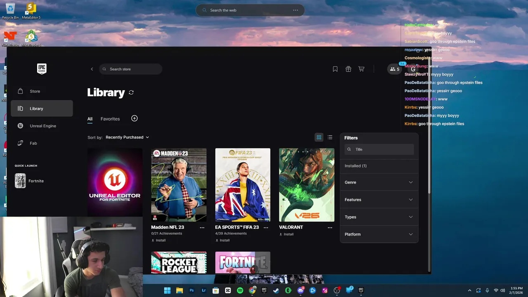Click the Madden NFL 23 title

click(x=167, y=227)
